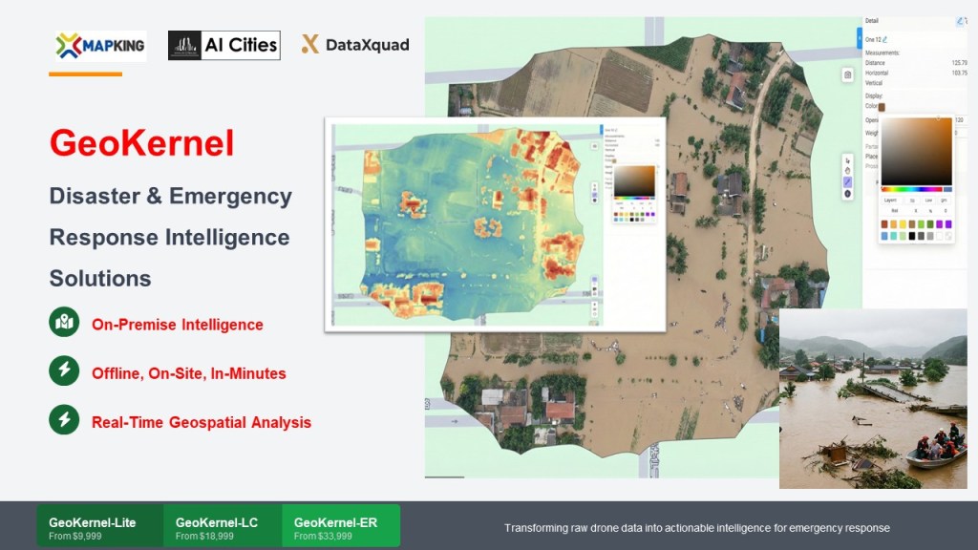Select the highlighted line measure tool
The height and width of the screenshot is (550, 978).
[x=847, y=181]
